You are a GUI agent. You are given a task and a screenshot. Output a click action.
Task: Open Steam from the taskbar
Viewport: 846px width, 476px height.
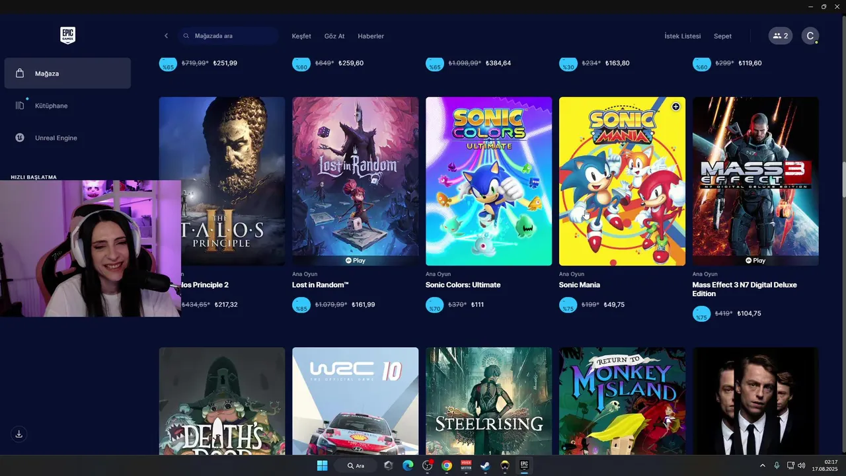coord(485,465)
